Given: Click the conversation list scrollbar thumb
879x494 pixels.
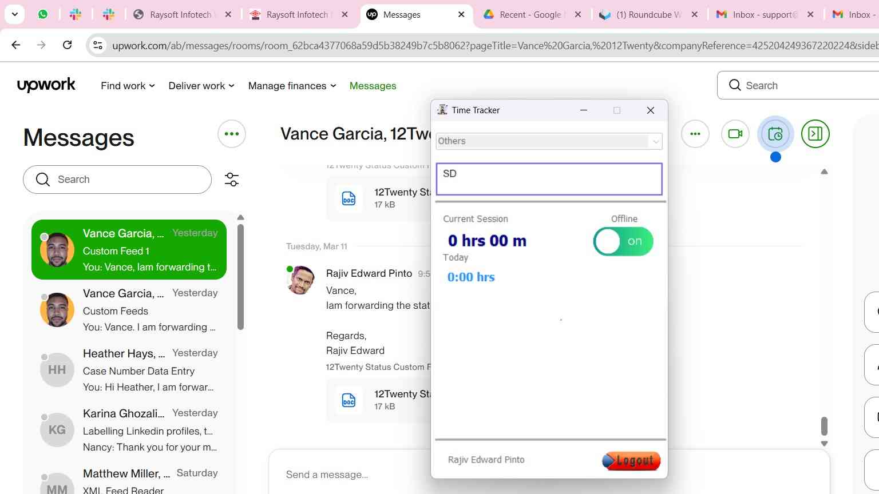Looking at the screenshot, I should pyautogui.click(x=240, y=277).
